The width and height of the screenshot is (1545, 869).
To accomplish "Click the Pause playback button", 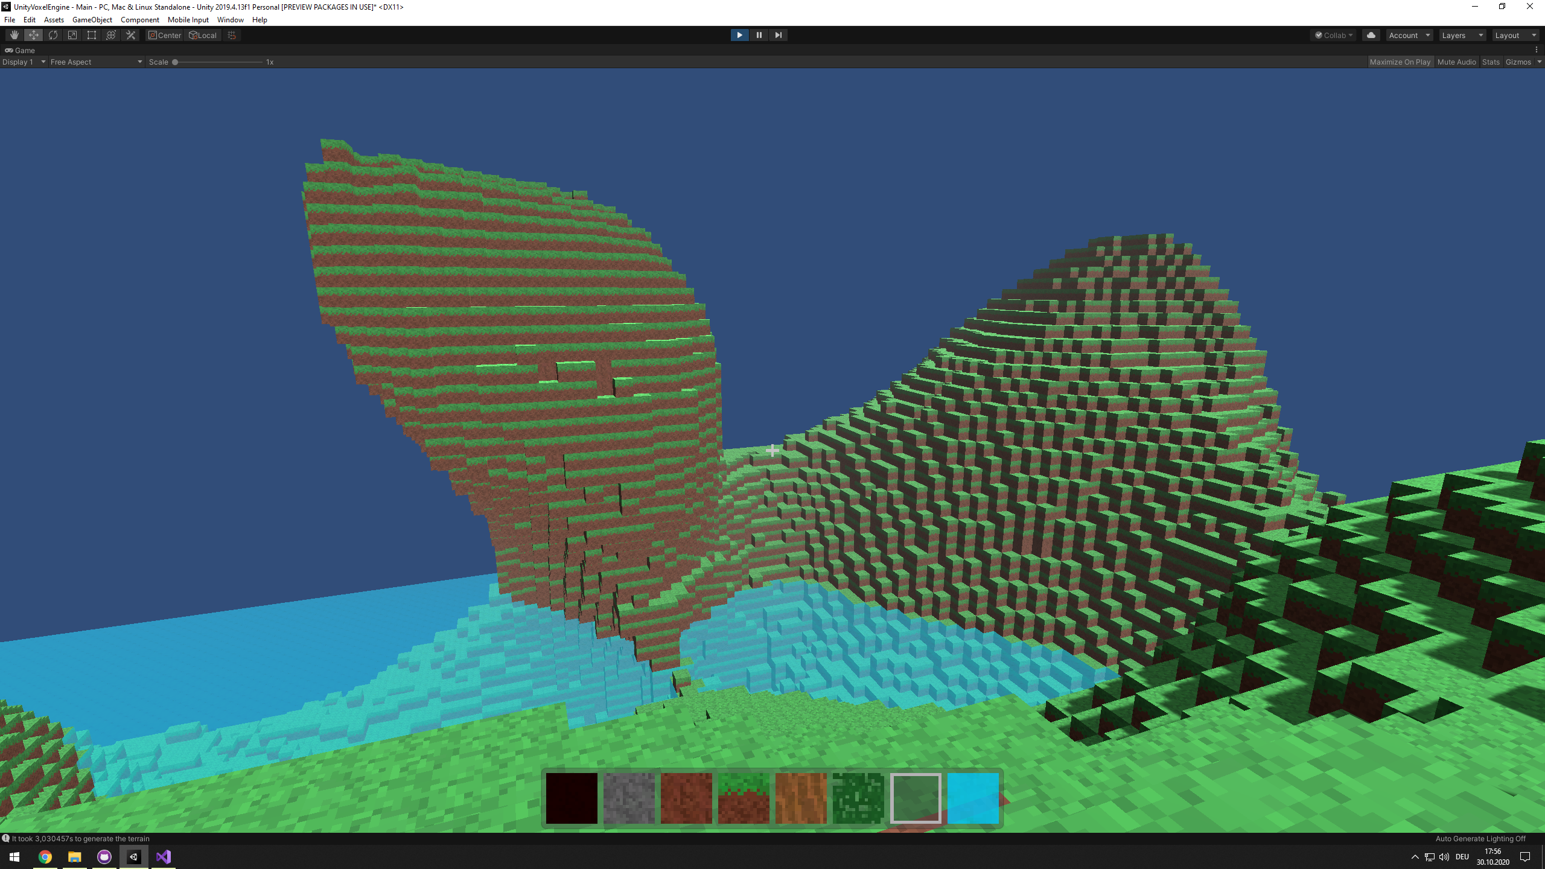I will coord(759,35).
